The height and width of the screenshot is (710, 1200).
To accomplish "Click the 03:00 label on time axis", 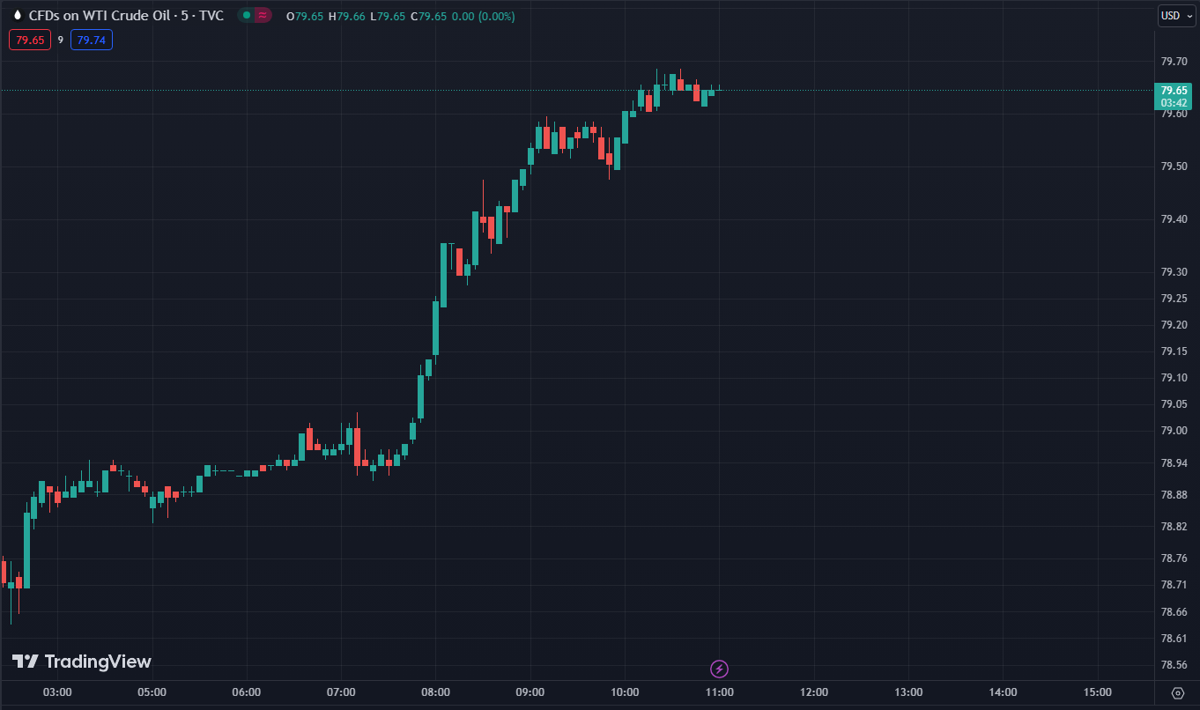I will coord(57,692).
